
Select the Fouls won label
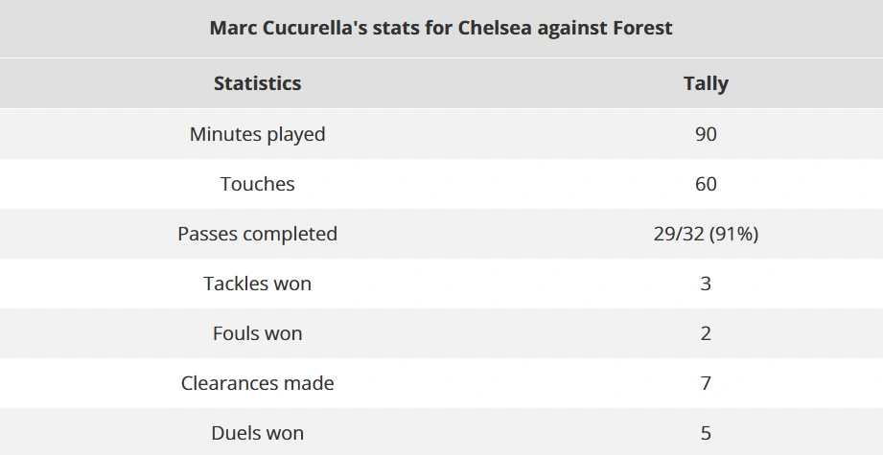click(257, 333)
